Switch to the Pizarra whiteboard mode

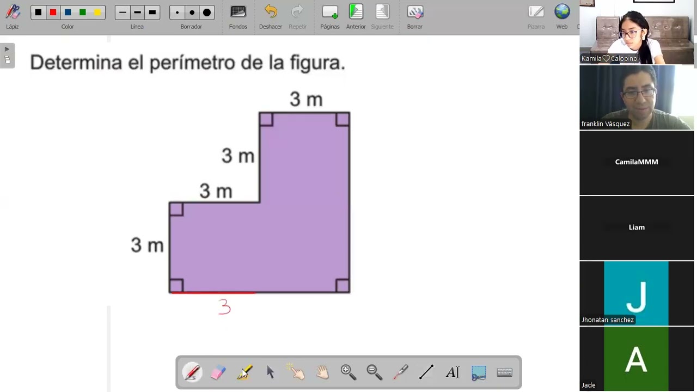(536, 16)
